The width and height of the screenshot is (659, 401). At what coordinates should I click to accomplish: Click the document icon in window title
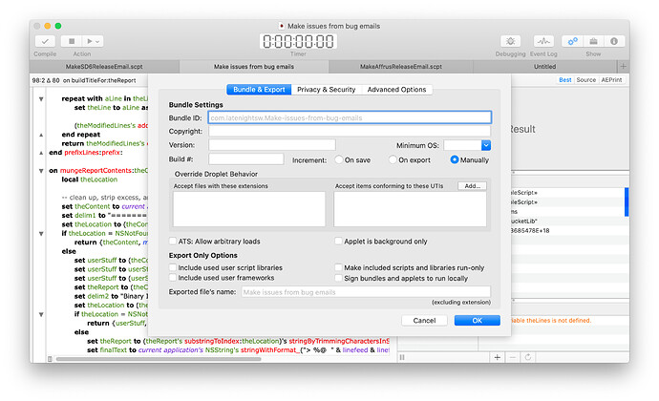281,26
